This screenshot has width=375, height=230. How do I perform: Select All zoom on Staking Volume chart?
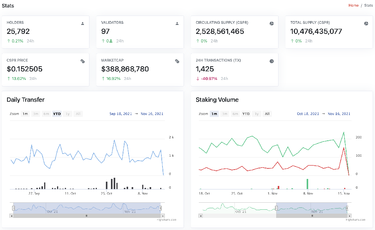pyautogui.click(x=267, y=114)
